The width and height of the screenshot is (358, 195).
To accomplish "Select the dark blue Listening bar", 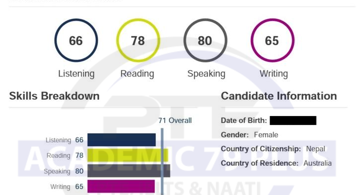I will pos(122,140).
